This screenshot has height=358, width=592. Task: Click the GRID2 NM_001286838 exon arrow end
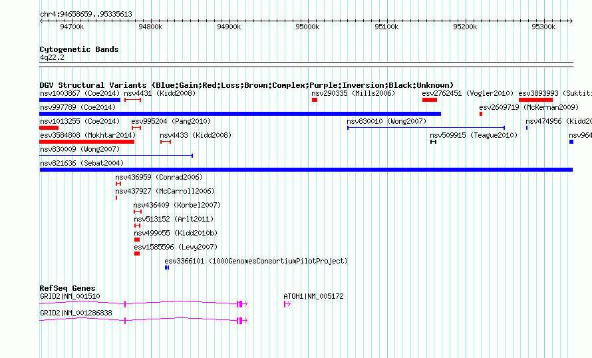(x=242, y=321)
